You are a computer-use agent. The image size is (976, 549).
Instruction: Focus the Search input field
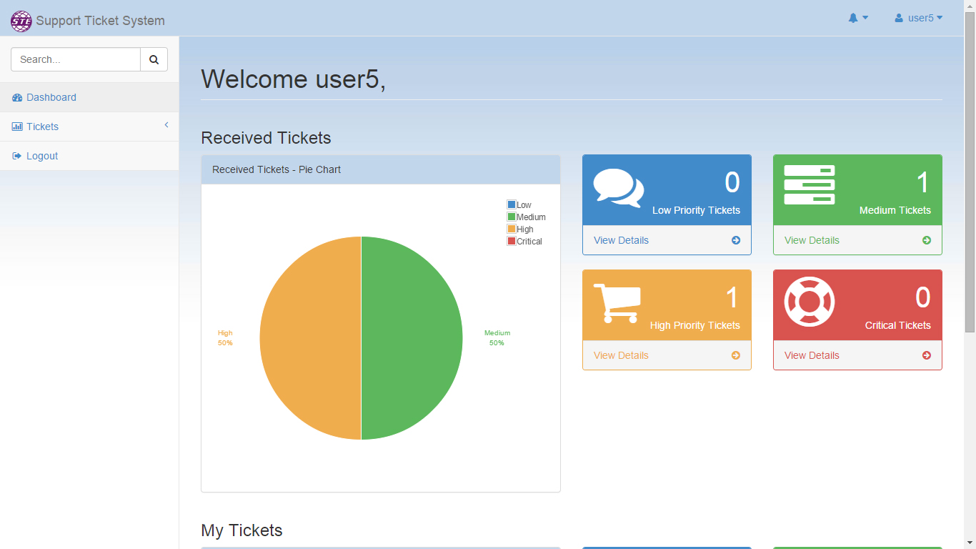pyautogui.click(x=76, y=59)
